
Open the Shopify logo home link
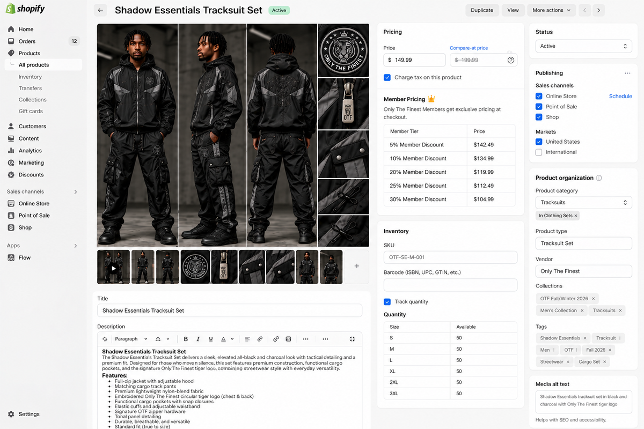25,9
